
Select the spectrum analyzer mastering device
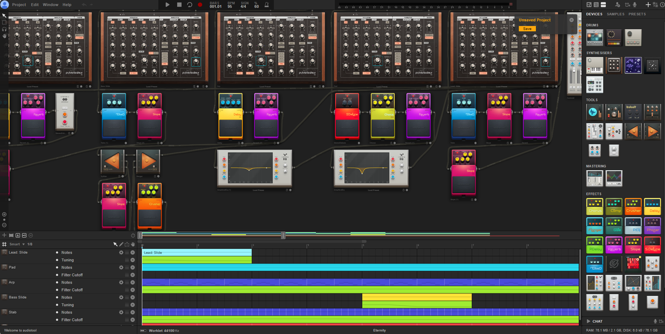614,179
